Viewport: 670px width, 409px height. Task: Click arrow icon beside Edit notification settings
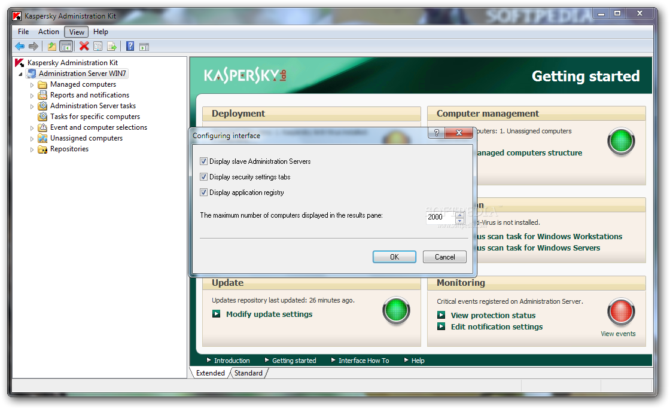[441, 326]
